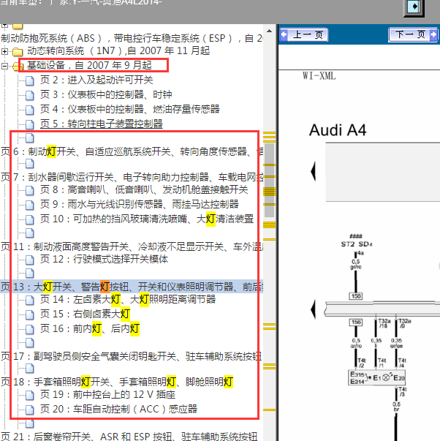The image size is (440, 441).
Task: Click page icon beside 页 20
Action: coord(30,410)
